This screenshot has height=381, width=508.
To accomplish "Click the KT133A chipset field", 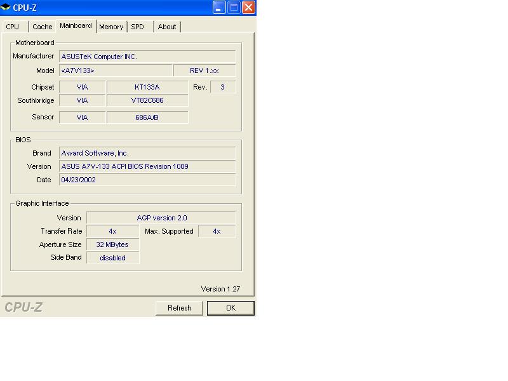I will click(147, 87).
